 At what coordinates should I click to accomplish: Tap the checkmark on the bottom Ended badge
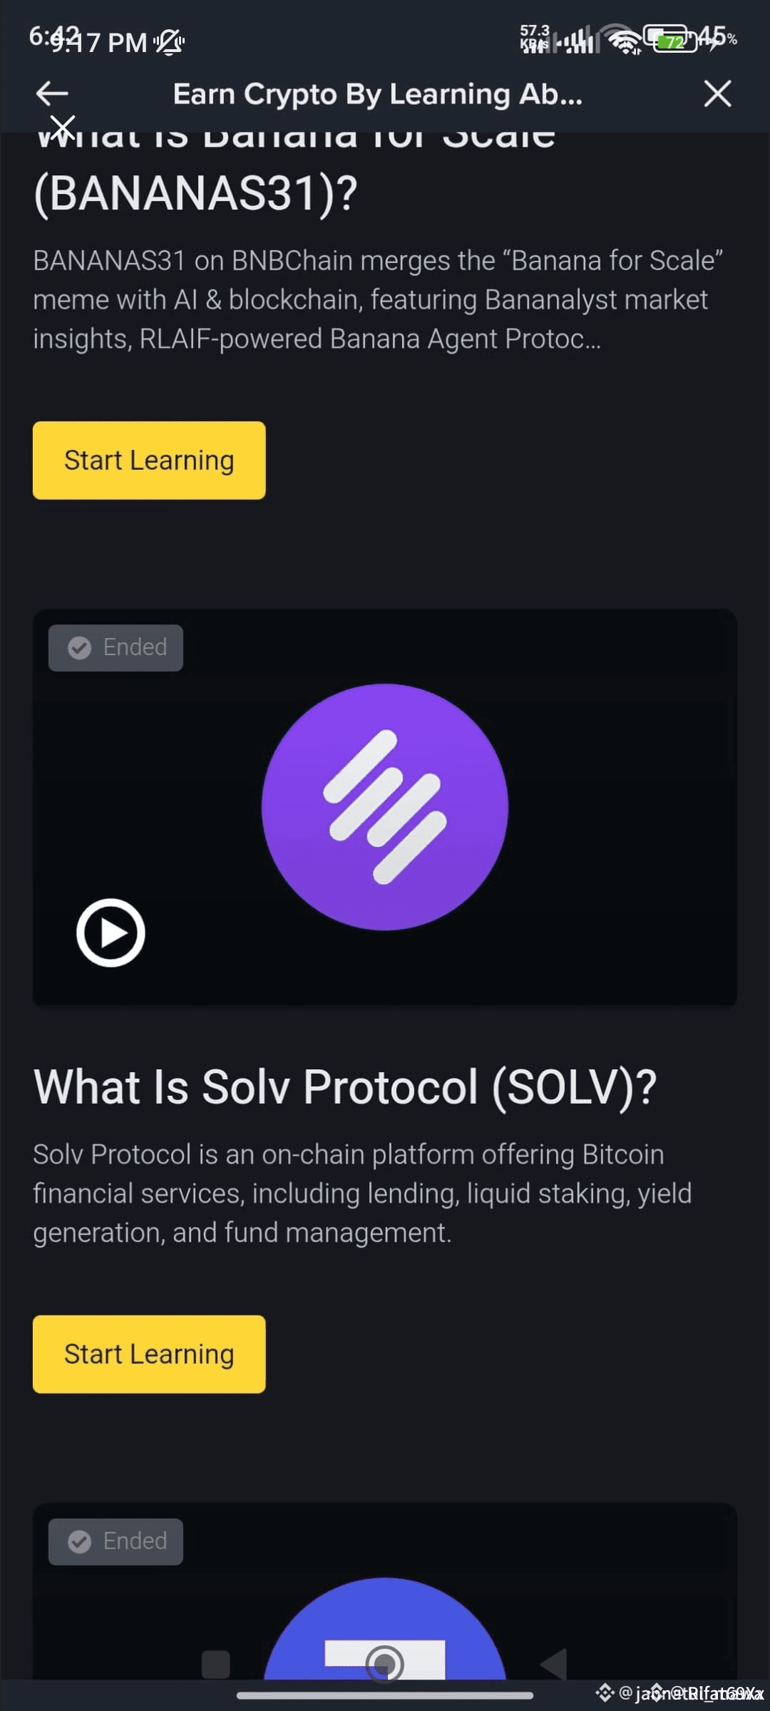(x=81, y=1541)
